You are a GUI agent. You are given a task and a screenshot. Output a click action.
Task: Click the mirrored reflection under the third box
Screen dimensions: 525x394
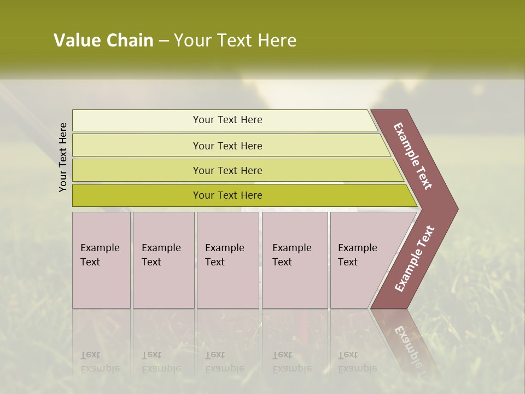point(227,356)
